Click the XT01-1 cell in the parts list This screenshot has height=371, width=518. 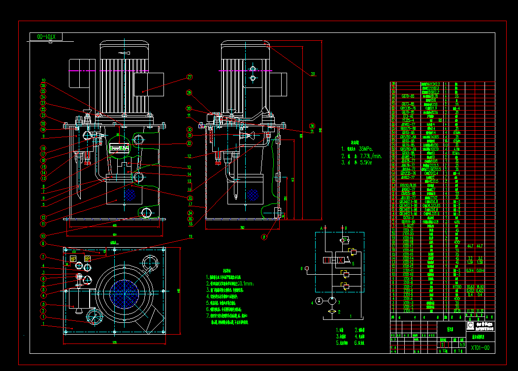(x=408, y=311)
